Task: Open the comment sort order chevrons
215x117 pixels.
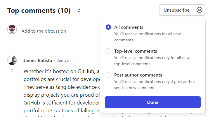Action: [79, 10]
